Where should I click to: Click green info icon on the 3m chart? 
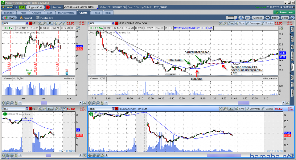coord(91,114)
